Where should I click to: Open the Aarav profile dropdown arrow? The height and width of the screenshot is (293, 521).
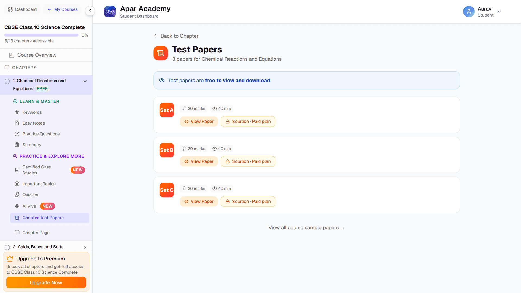tap(499, 11)
